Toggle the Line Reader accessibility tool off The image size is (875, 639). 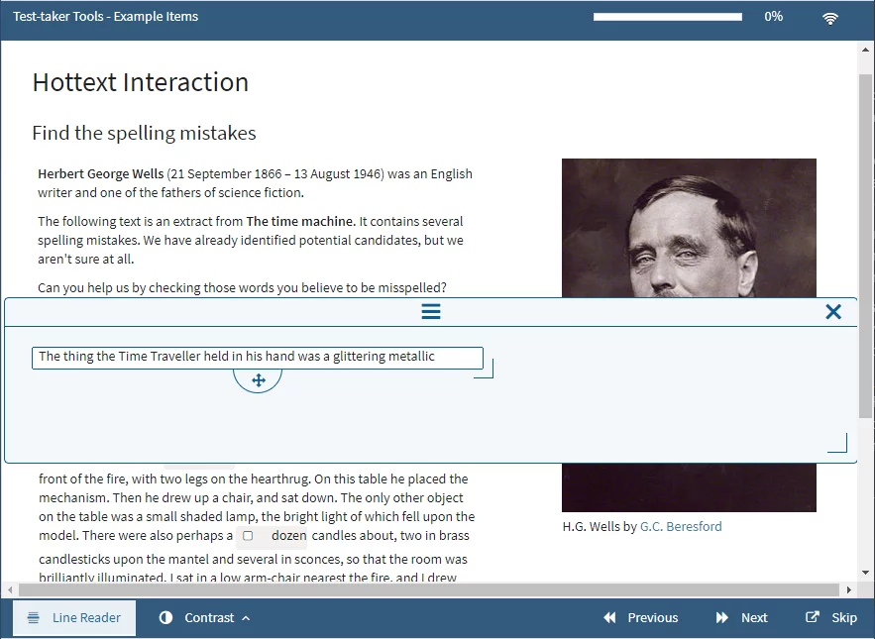click(74, 617)
